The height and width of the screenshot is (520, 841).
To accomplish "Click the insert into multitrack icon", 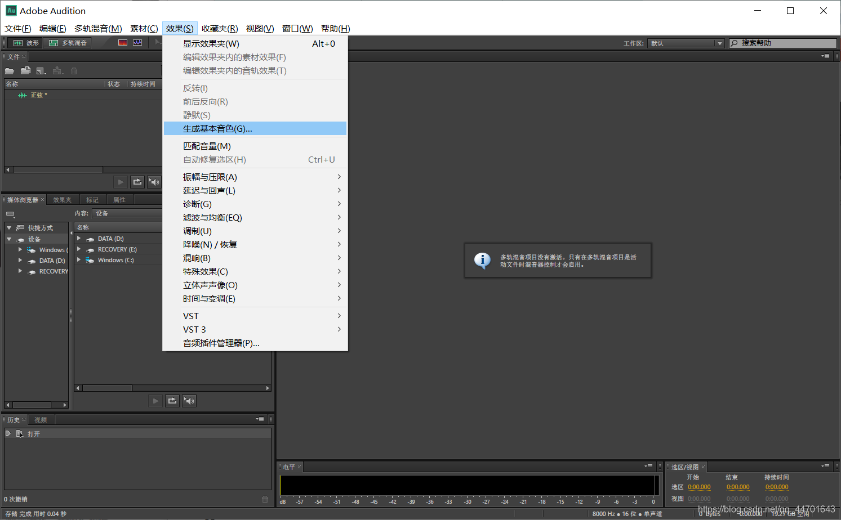I will 57,71.
